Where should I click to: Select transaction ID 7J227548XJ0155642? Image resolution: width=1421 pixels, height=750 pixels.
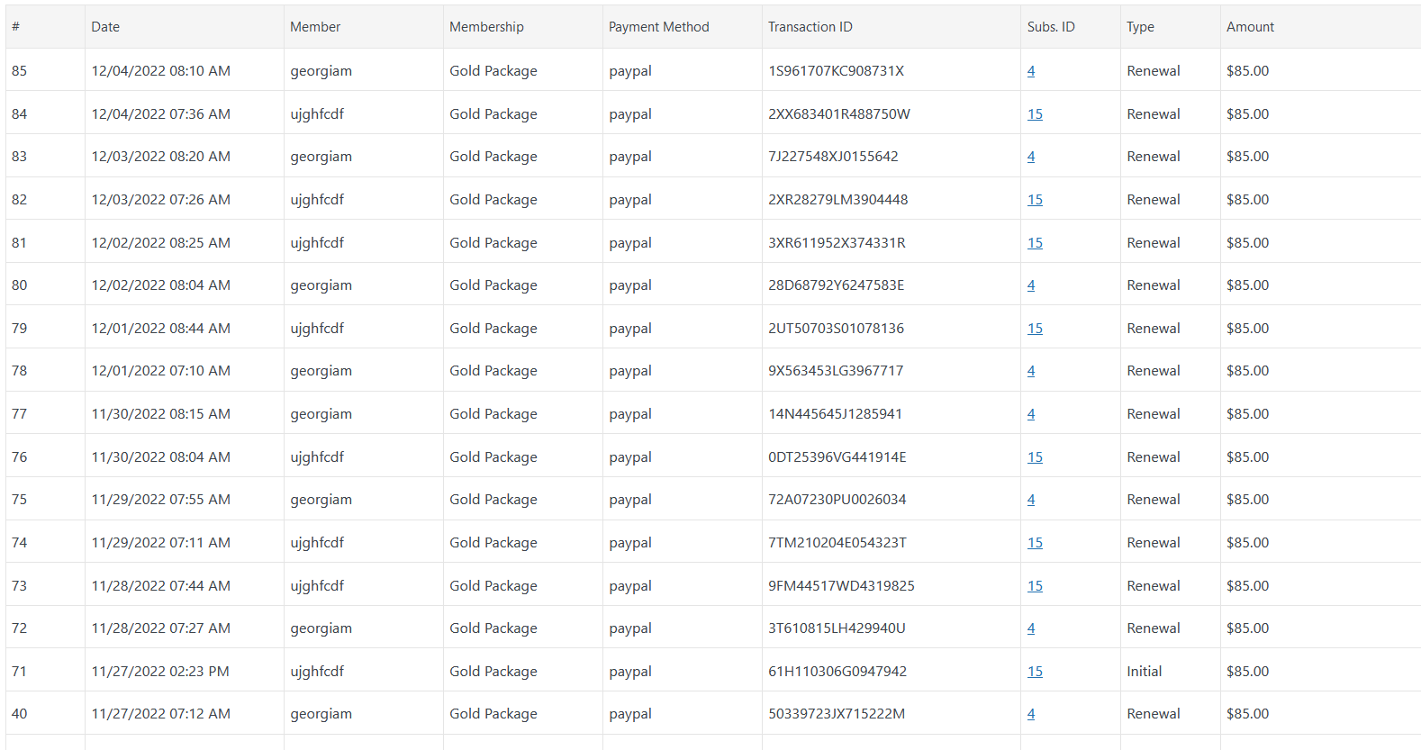[833, 157]
